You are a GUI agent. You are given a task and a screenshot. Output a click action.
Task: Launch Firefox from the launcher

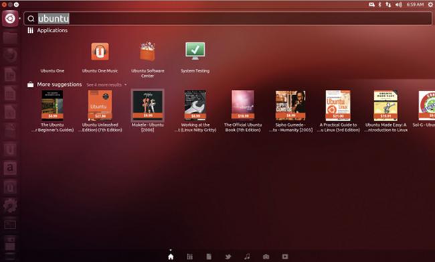(10, 56)
